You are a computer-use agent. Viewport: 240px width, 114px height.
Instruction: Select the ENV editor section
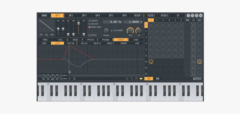44,43
